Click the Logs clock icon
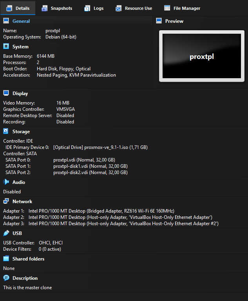The height and width of the screenshot is (301, 248). 87,8
